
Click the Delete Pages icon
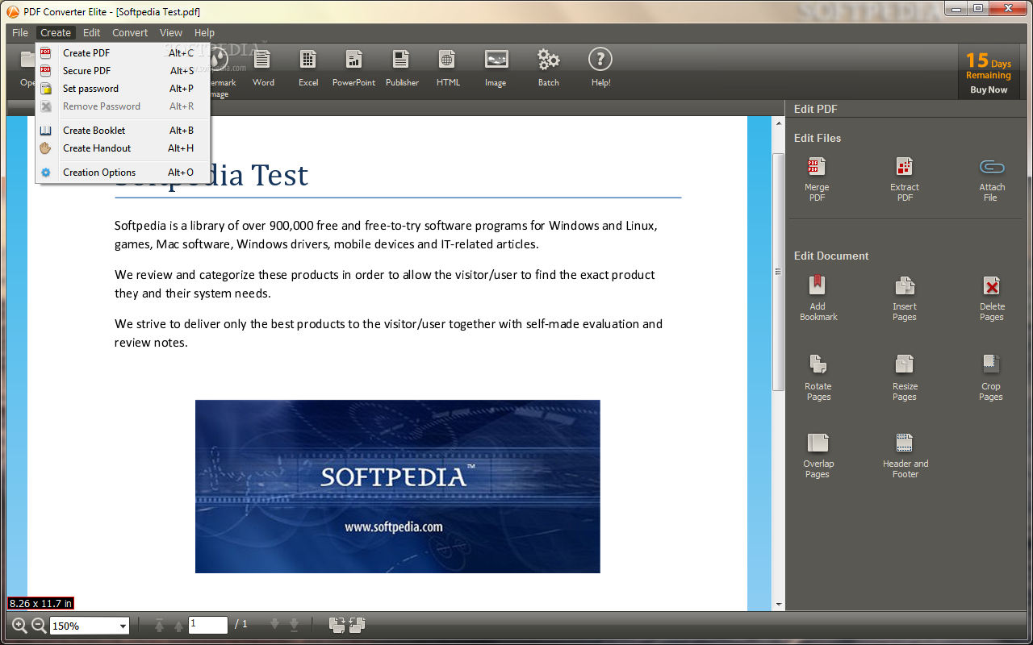point(992,285)
